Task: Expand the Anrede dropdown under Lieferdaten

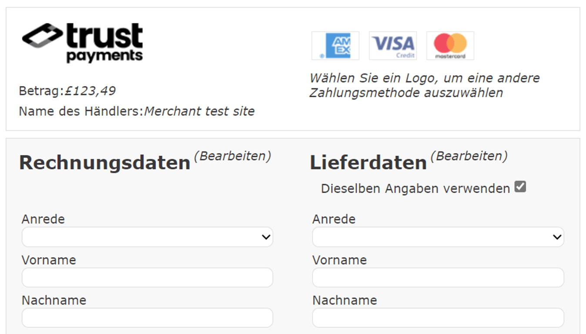Action: [x=438, y=237]
